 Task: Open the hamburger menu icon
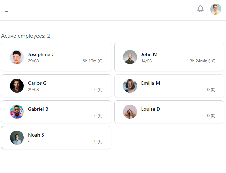tap(8, 9)
